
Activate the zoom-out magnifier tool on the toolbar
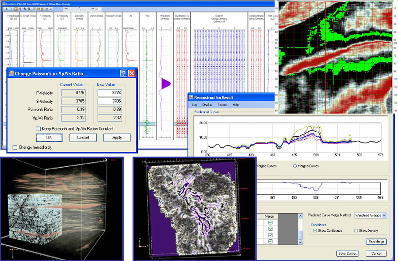(x=29, y=9)
